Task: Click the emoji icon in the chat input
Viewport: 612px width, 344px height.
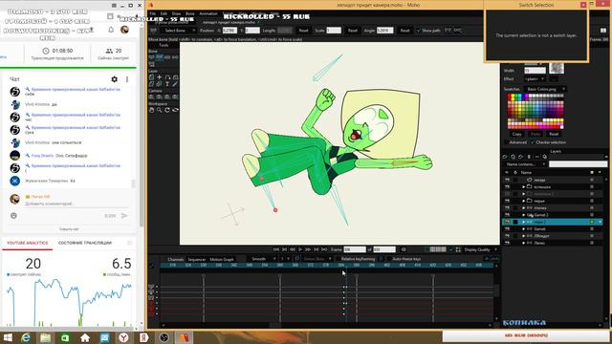Action: tap(13, 215)
